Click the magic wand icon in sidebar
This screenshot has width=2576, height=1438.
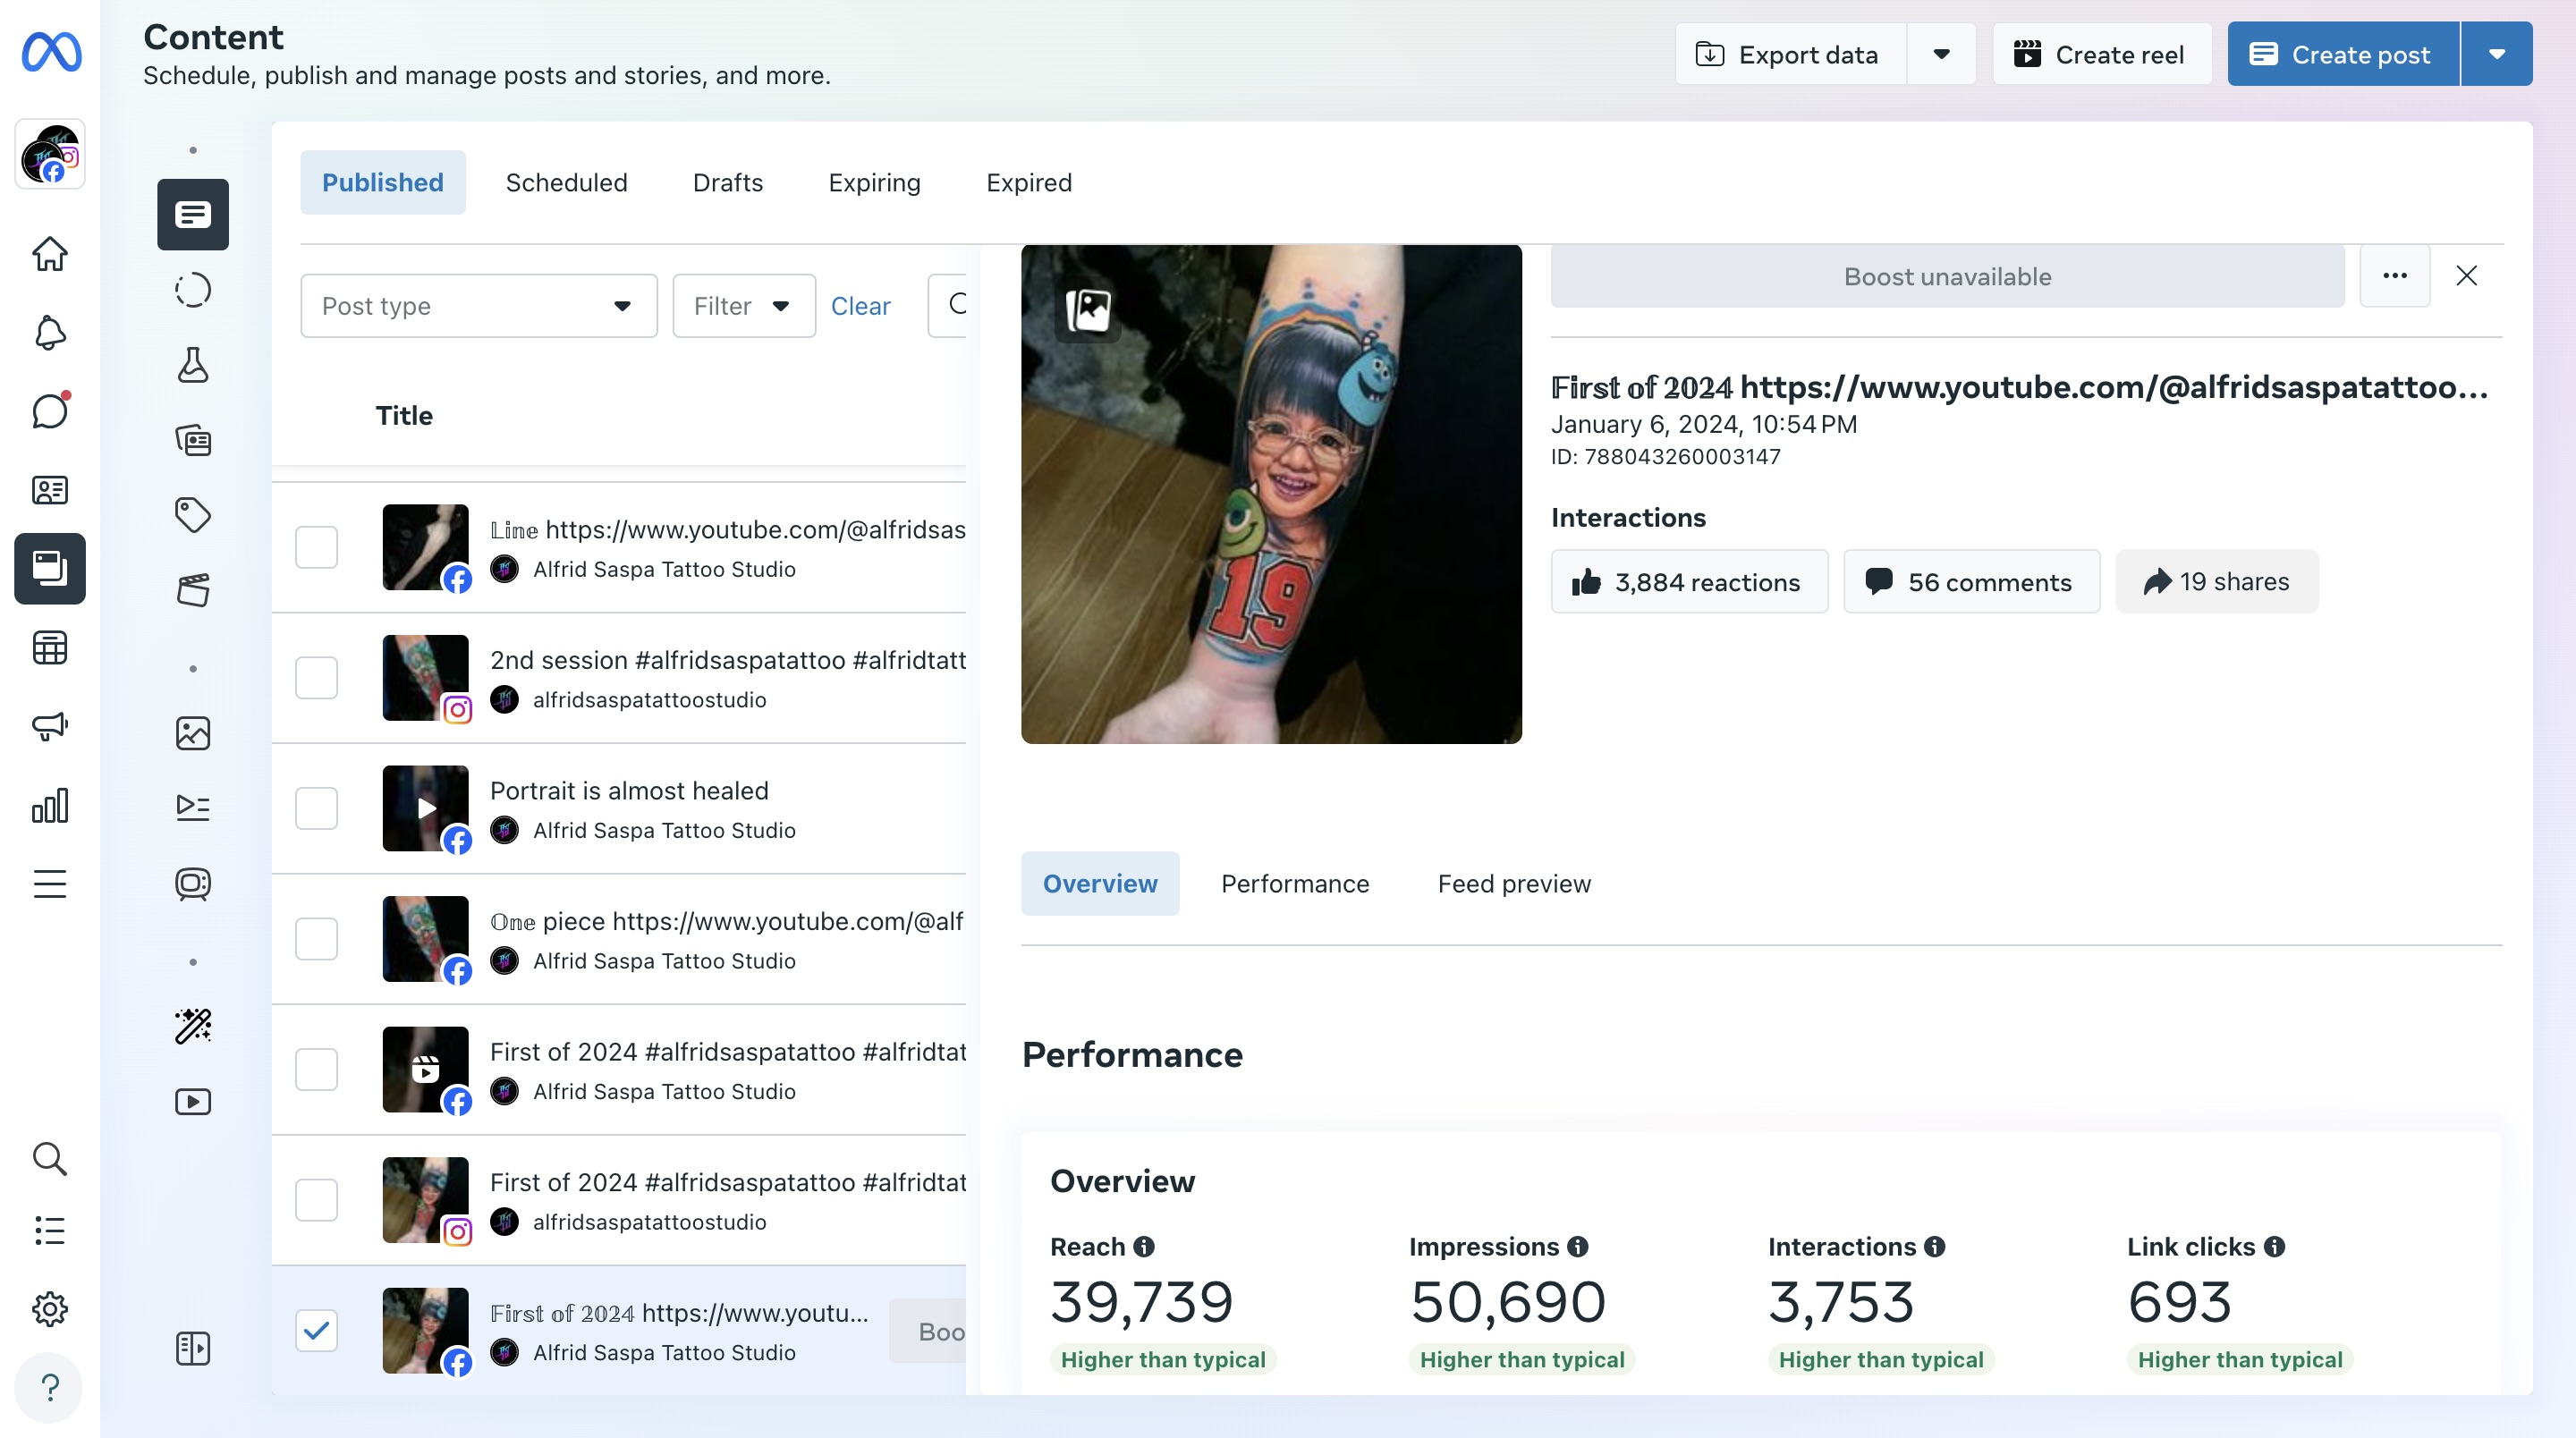(193, 1026)
